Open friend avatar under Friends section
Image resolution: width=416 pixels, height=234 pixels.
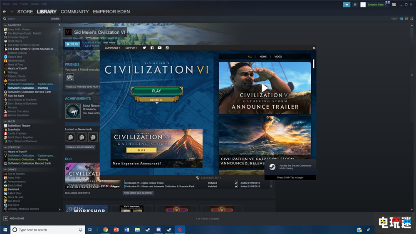point(70,77)
